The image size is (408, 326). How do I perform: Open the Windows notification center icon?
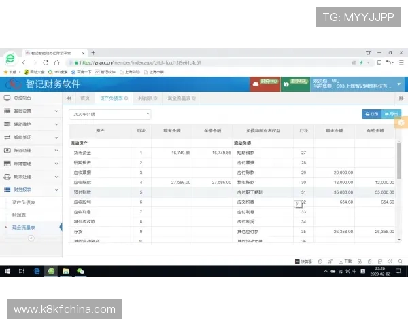[x=398, y=271]
